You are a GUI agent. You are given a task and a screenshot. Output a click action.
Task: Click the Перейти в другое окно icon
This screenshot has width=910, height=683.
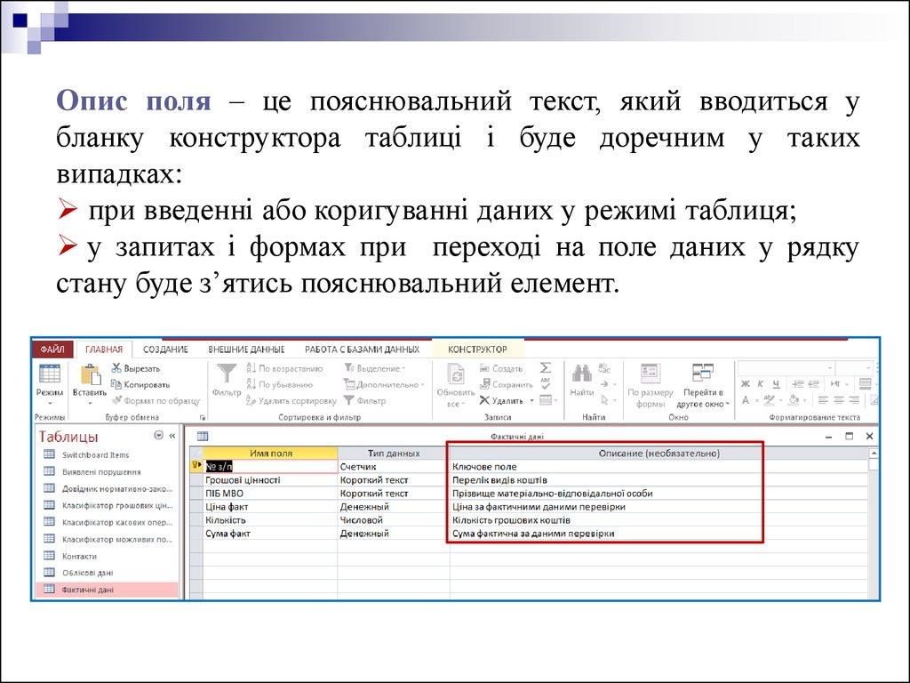pos(703,374)
